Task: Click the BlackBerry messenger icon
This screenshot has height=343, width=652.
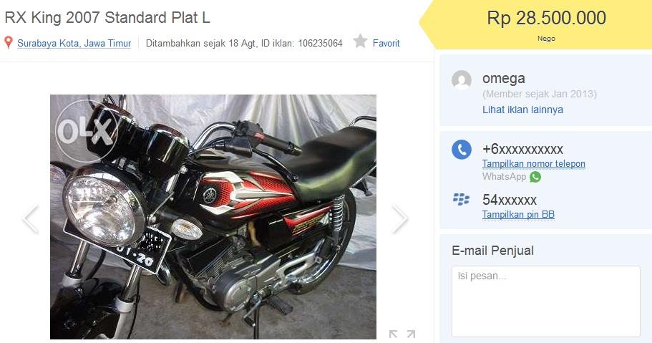Action: [x=461, y=199]
